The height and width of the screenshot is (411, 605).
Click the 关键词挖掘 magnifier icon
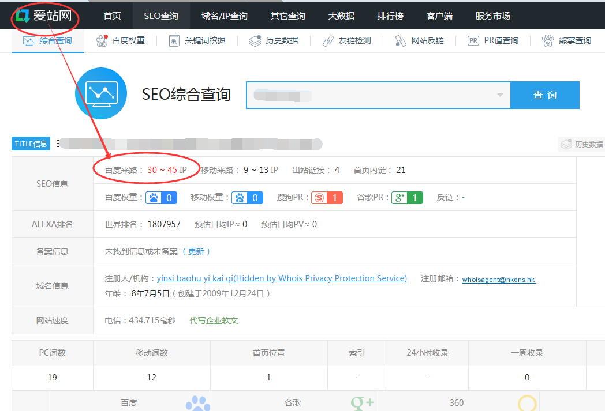(174, 41)
